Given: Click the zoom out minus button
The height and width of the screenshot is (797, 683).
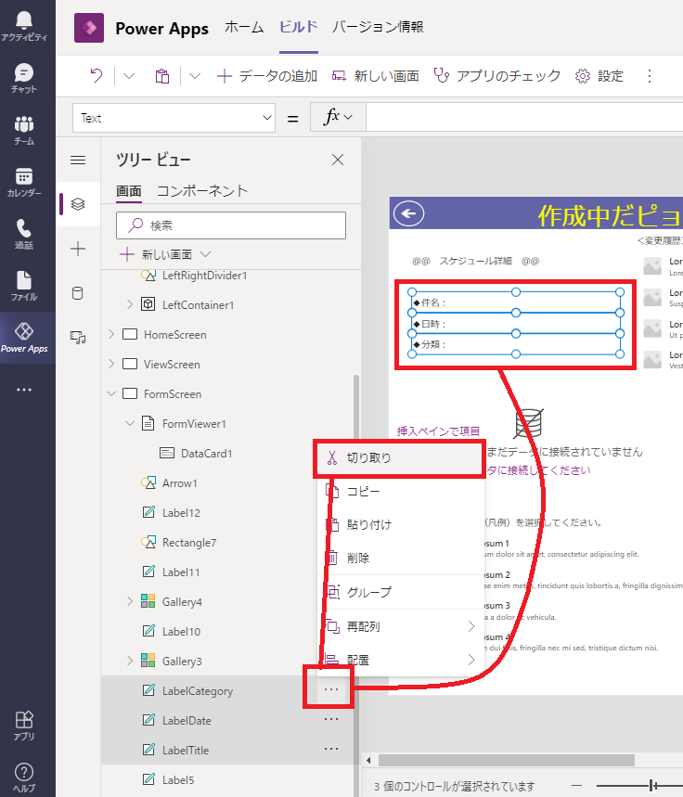Looking at the screenshot, I should (x=576, y=785).
